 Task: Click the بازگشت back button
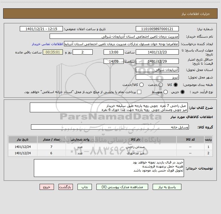tap(66, 187)
